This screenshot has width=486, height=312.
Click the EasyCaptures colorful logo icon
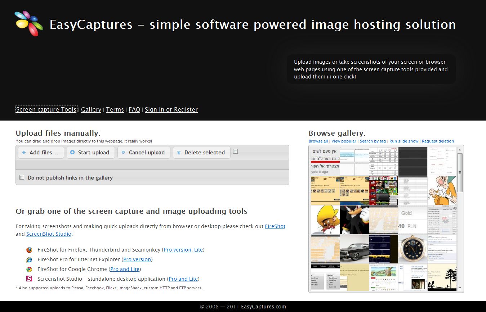tap(29, 23)
